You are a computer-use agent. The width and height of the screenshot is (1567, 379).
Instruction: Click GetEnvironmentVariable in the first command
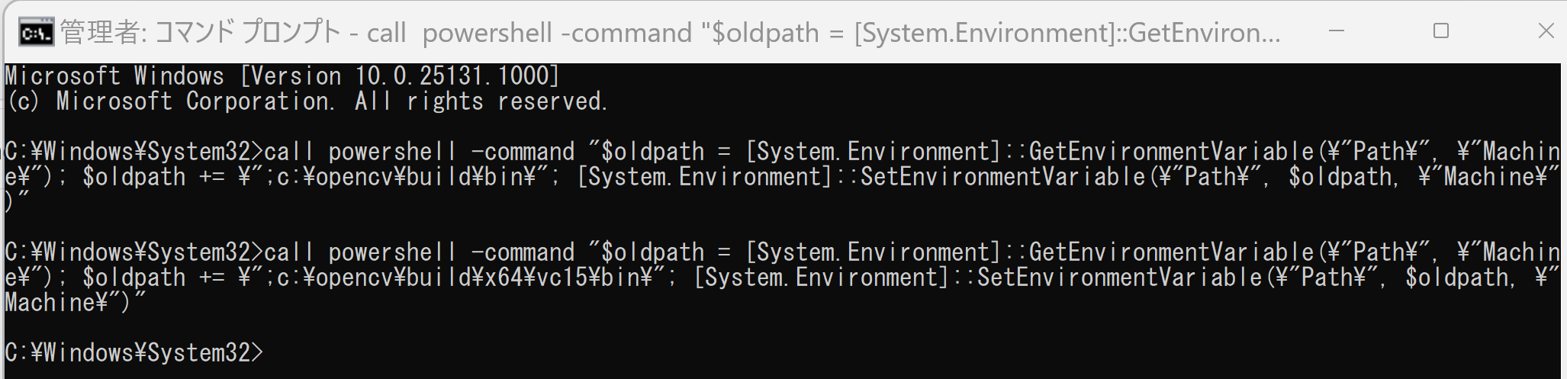point(1171,151)
